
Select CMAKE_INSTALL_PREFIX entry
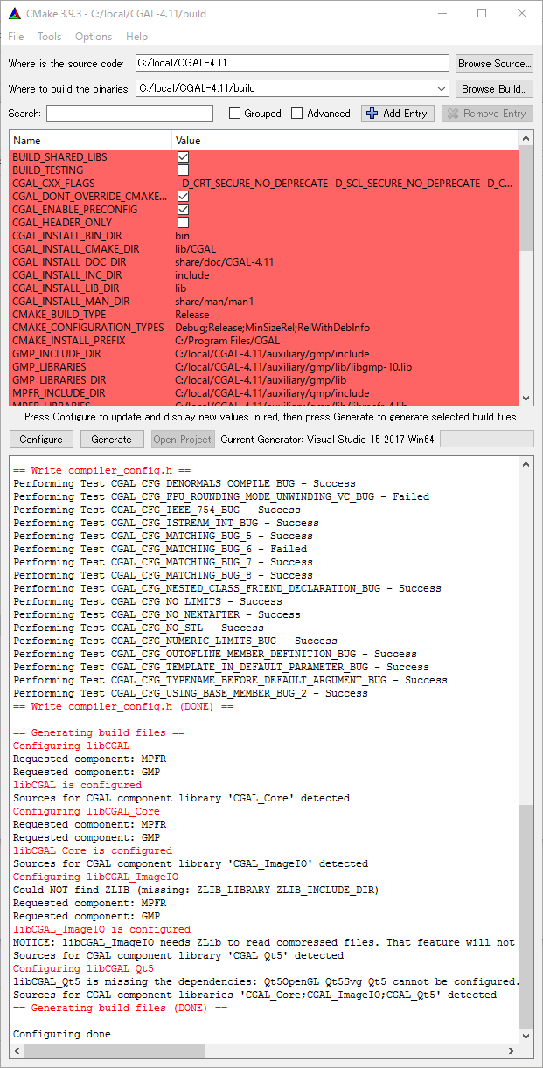point(264,341)
